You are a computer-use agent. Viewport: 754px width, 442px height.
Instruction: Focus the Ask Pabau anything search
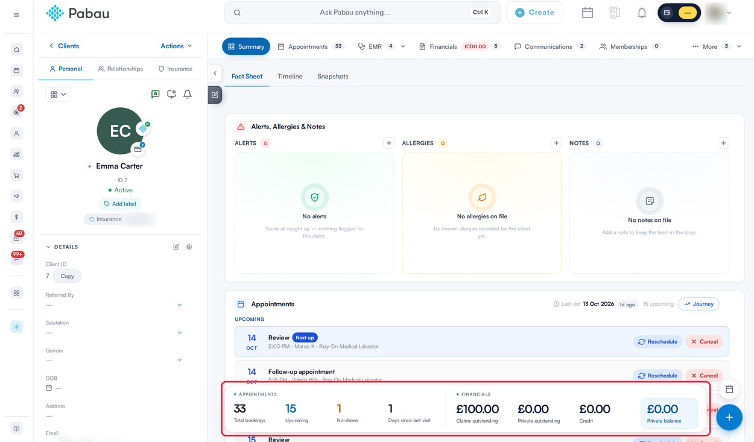point(363,13)
